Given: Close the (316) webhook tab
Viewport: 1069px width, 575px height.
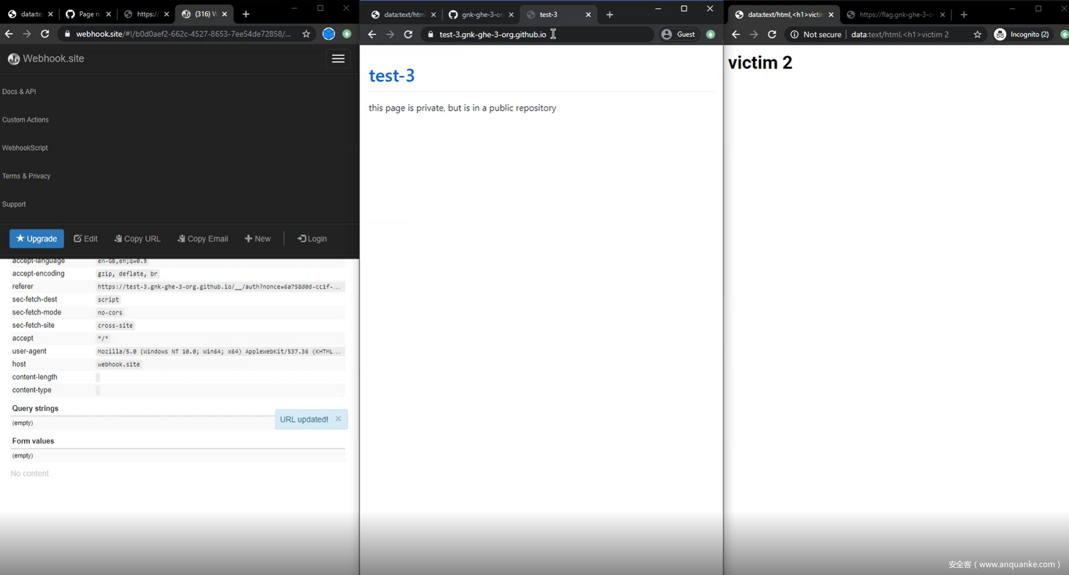Looking at the screenshot, I should pos(224,14).
